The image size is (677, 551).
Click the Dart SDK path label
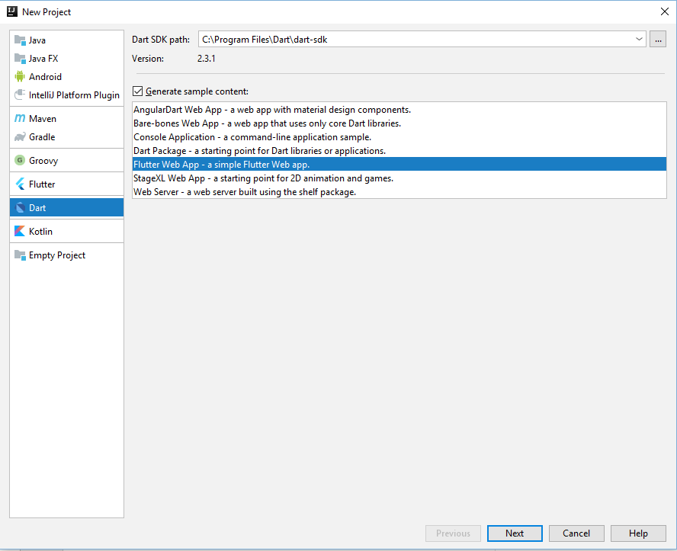pyautogui.click(x=161, y=40)
